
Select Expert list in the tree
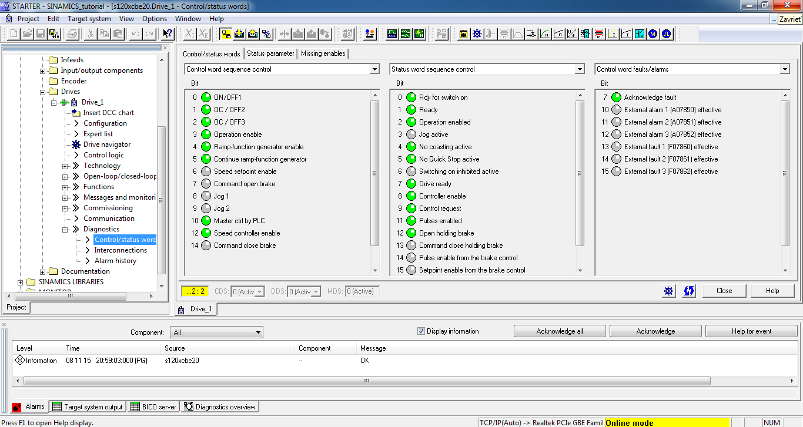click(98, 134)
